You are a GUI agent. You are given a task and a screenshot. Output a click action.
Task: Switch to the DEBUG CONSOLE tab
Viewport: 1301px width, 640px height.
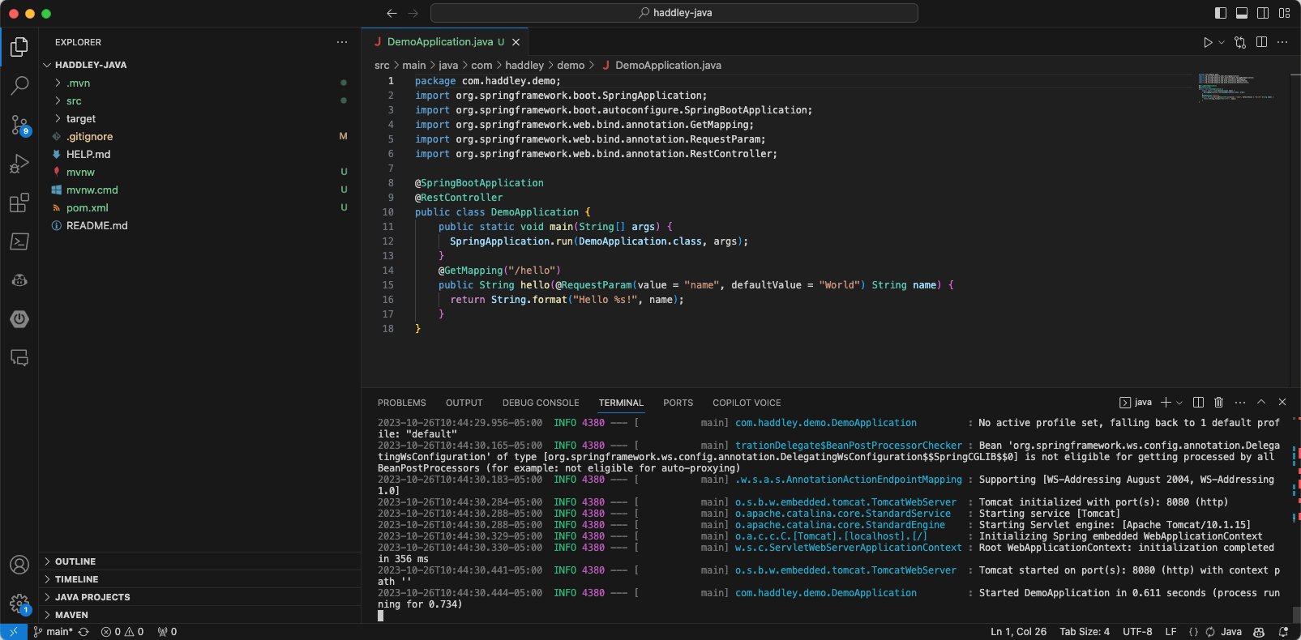541,403
